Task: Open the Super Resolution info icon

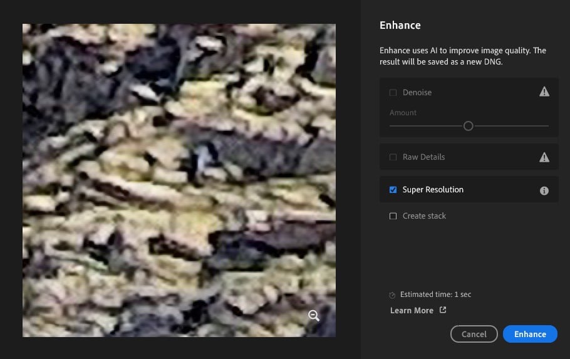Action: [x=544, y=190]
